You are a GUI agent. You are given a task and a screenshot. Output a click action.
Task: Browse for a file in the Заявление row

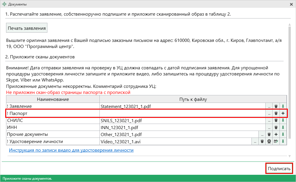tap(269, 106)
